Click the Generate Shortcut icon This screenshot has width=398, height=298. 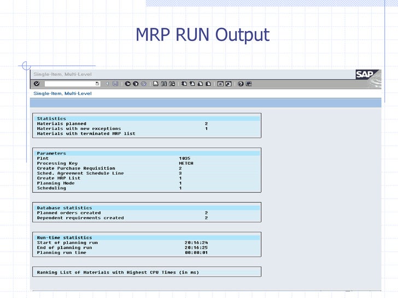pos(229,84)
